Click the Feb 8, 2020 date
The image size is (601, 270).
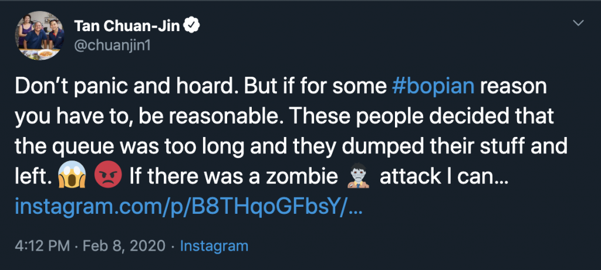pyautogui.click(x=126, y=245)
